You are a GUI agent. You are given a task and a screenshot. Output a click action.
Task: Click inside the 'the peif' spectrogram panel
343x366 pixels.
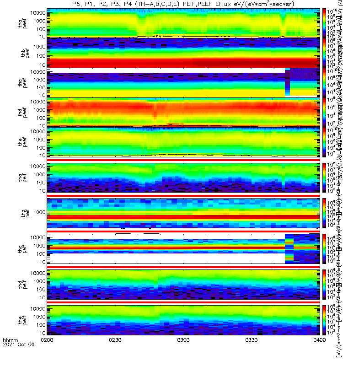click(183, 320)
